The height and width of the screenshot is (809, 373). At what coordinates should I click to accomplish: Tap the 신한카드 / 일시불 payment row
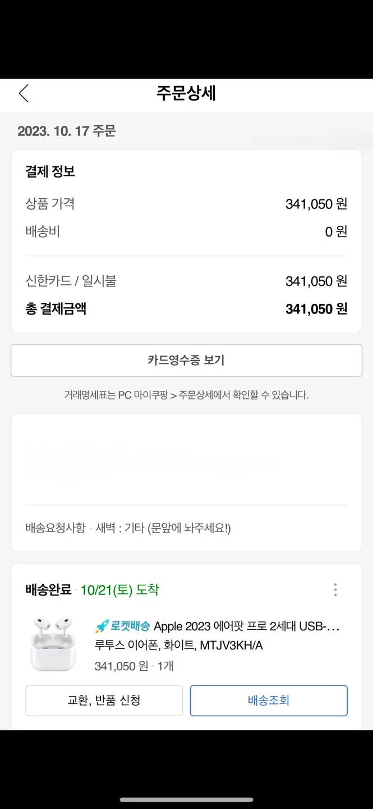(x=186, y=281)
